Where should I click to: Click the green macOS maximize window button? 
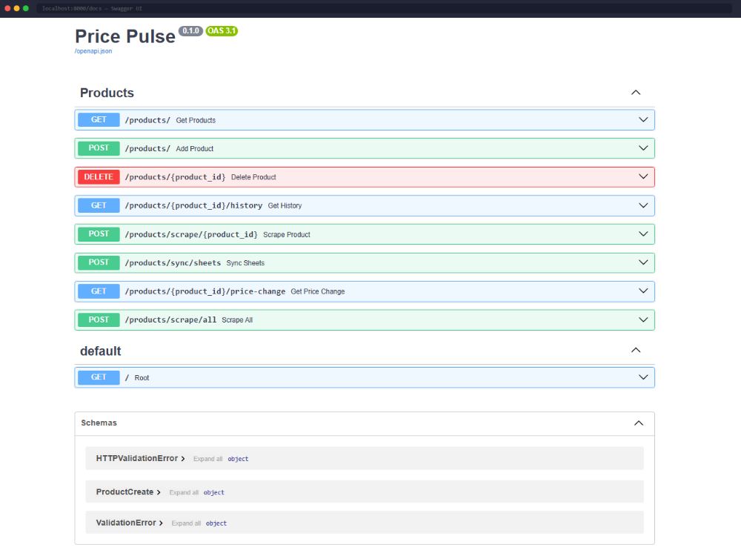(26, 8)
